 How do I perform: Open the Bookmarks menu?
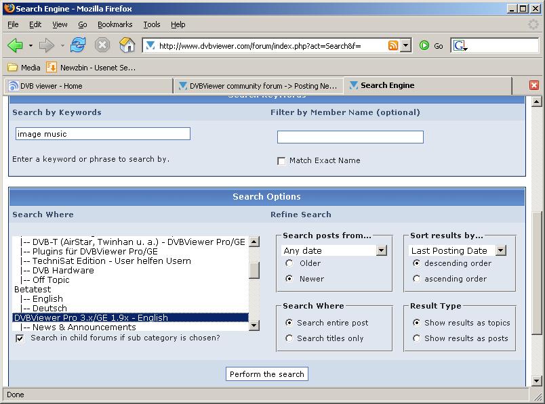pos(115,24)
